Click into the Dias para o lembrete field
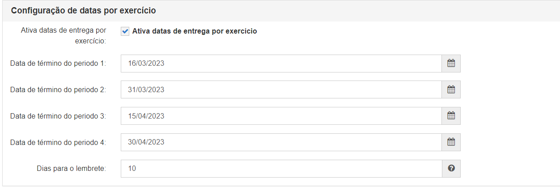The height and width of the screenshot is (187, 560). click(281, 169)
